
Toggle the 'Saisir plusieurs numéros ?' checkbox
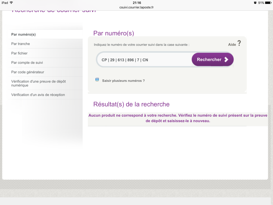click(97, 80)
